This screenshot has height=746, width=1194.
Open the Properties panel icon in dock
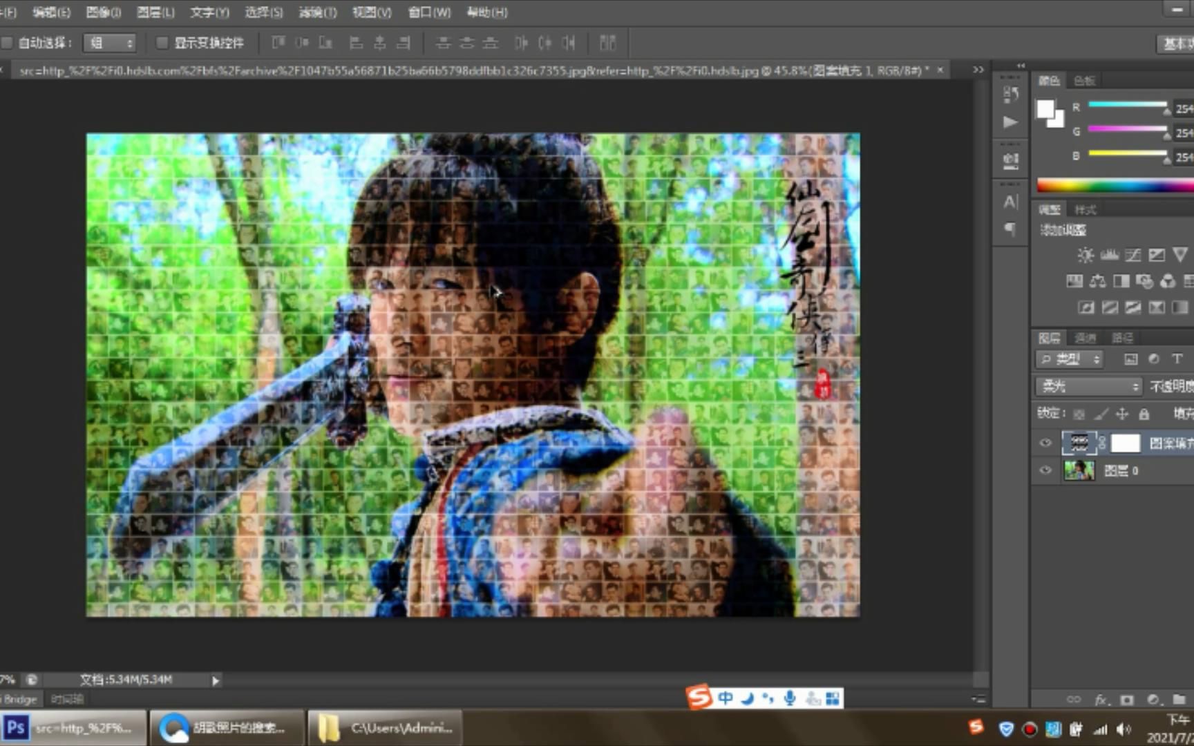[1010, 162]
